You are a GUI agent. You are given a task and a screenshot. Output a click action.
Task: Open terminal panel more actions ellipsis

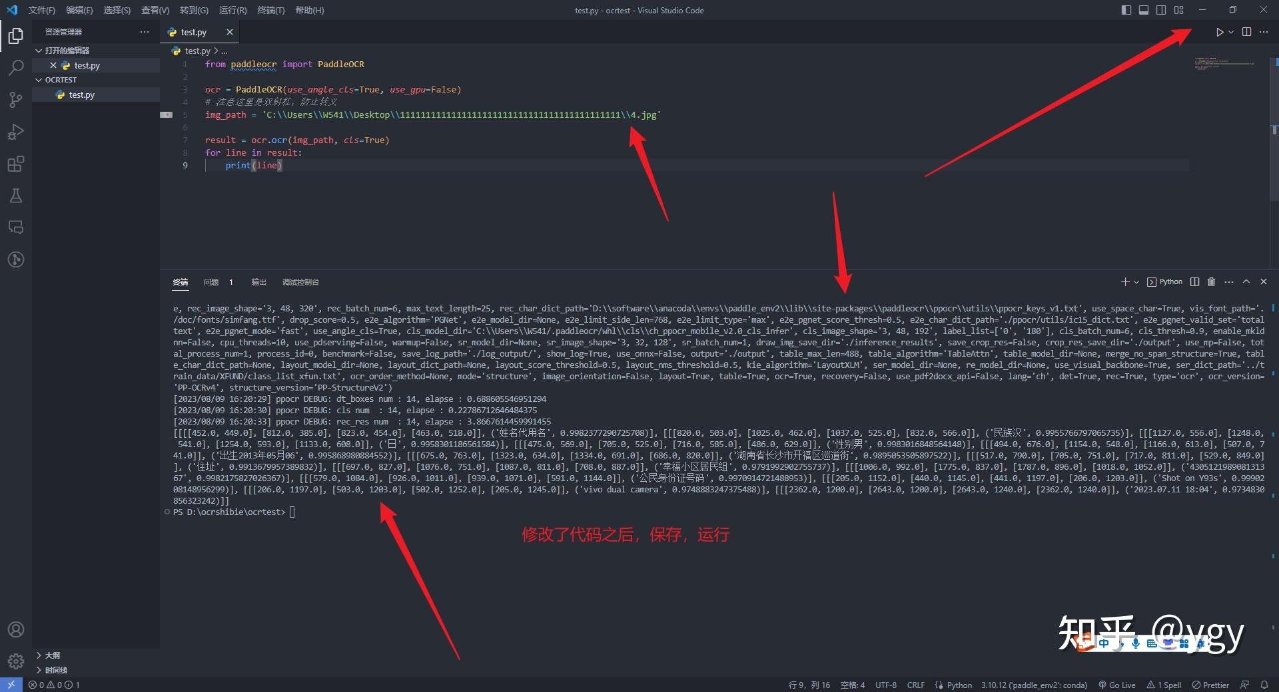(1229, 282)
